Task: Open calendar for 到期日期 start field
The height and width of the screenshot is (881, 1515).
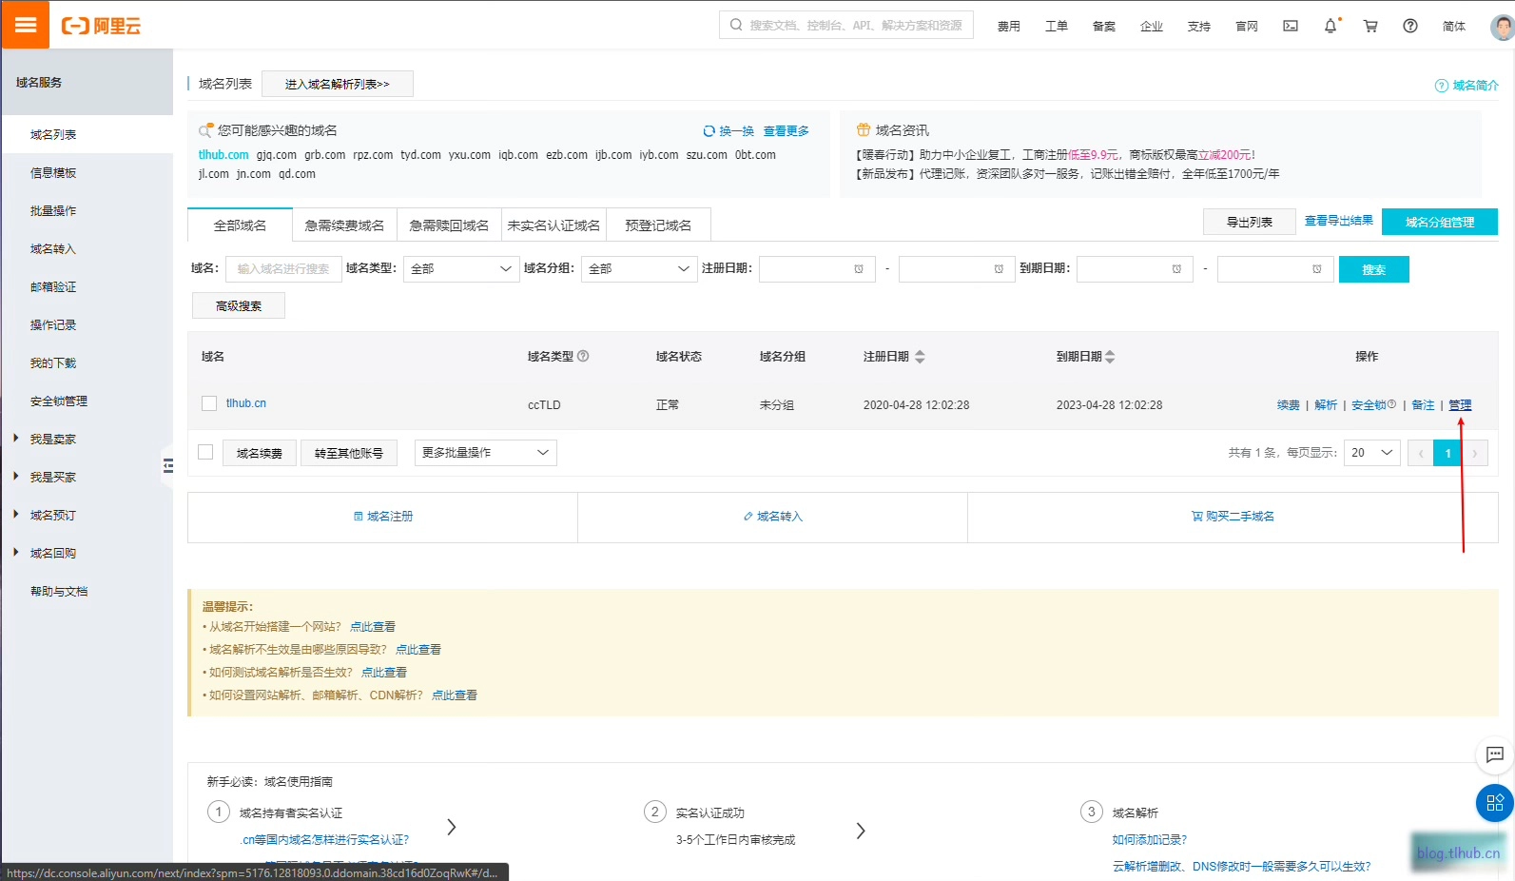Action: tap(1176, 269)
